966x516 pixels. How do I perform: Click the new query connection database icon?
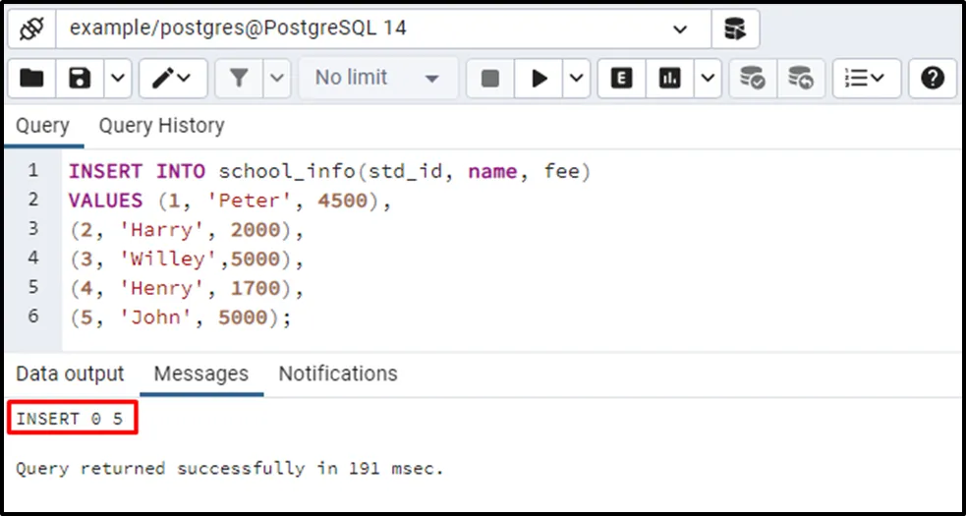[734, 29]
